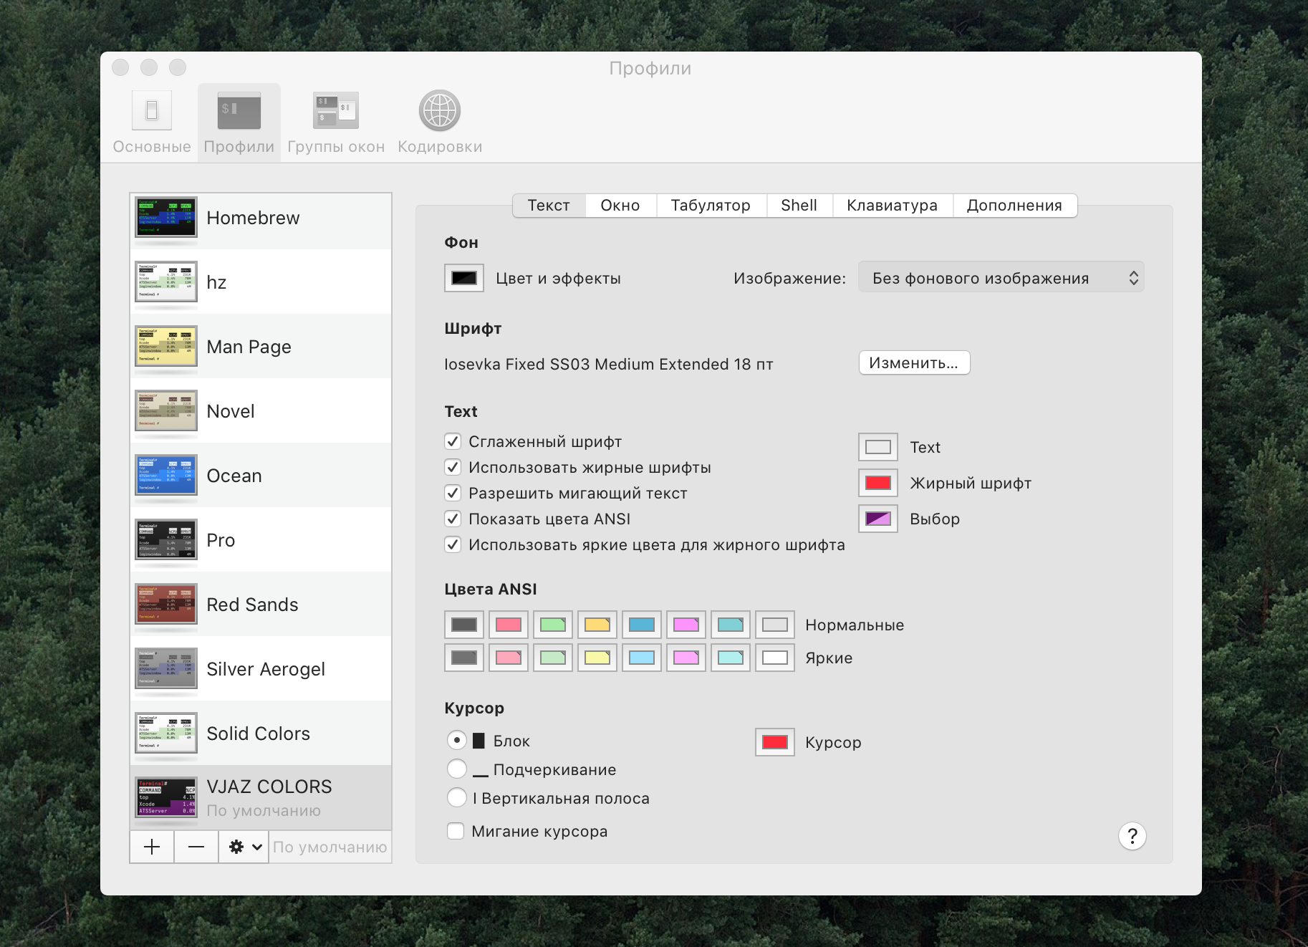Open the Клавиатура tab
This screenshot has width=1308, height=947.
(x=892, y=206)
